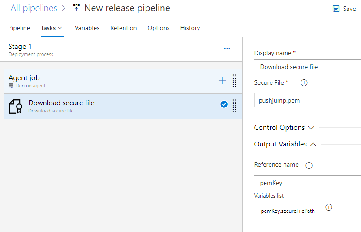Image resolution: width=361 pixels, height=232 pixels.
Task: Click the All pipelines breadcrumb link
Action: (x=34, y=8)
